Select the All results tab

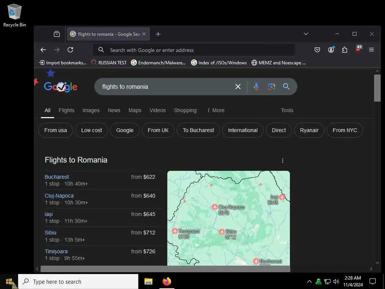point(47,110)
